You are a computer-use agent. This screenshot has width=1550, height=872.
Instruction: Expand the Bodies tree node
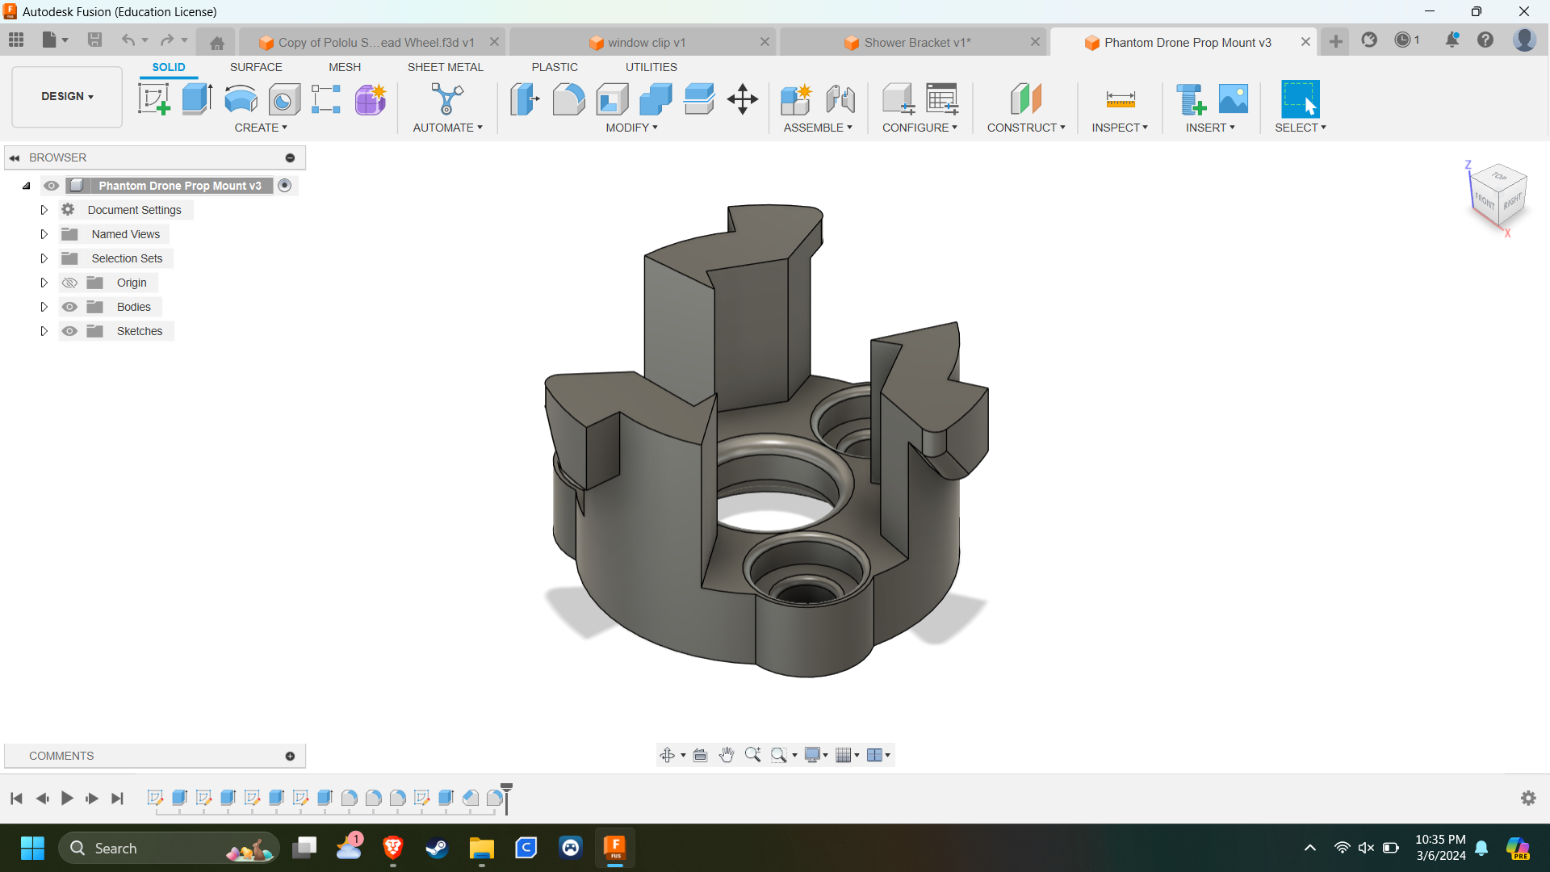click(x=44, y=307)
